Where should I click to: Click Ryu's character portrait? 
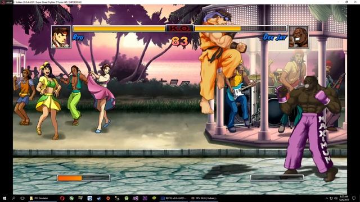[x=61, y=36]
